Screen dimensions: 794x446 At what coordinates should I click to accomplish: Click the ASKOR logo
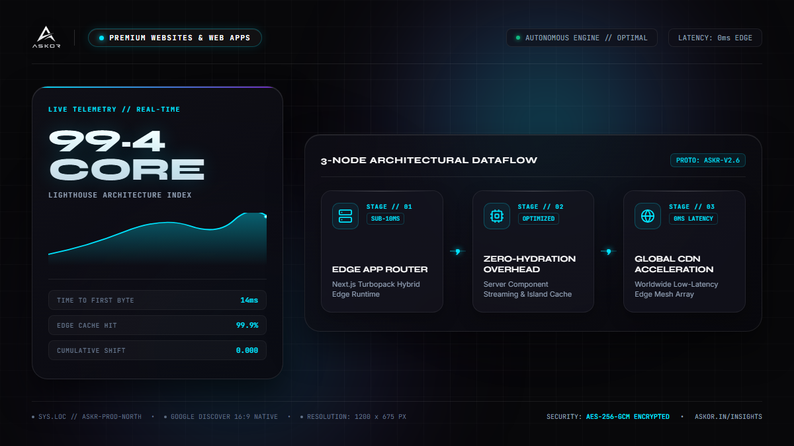tap(45, 38)
